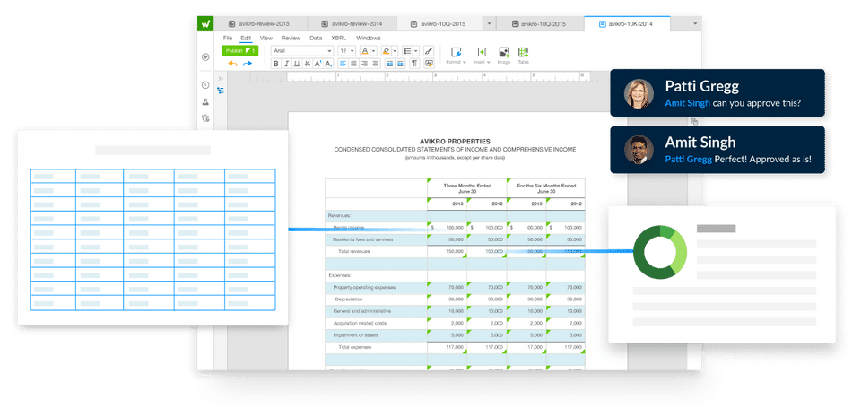Screen dimensions: 861x408
Task: Set paragraph alignment to left
Action: 344,64
